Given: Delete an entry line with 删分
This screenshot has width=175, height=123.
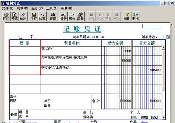Looking at the screenshot, I should coord(72,16).
